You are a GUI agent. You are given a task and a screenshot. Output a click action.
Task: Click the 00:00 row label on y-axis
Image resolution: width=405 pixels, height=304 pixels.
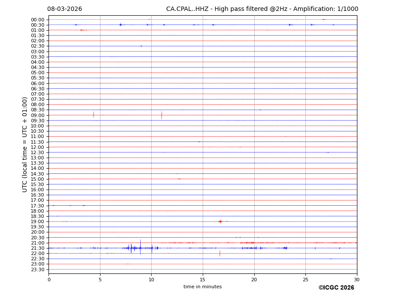point(37,20)
